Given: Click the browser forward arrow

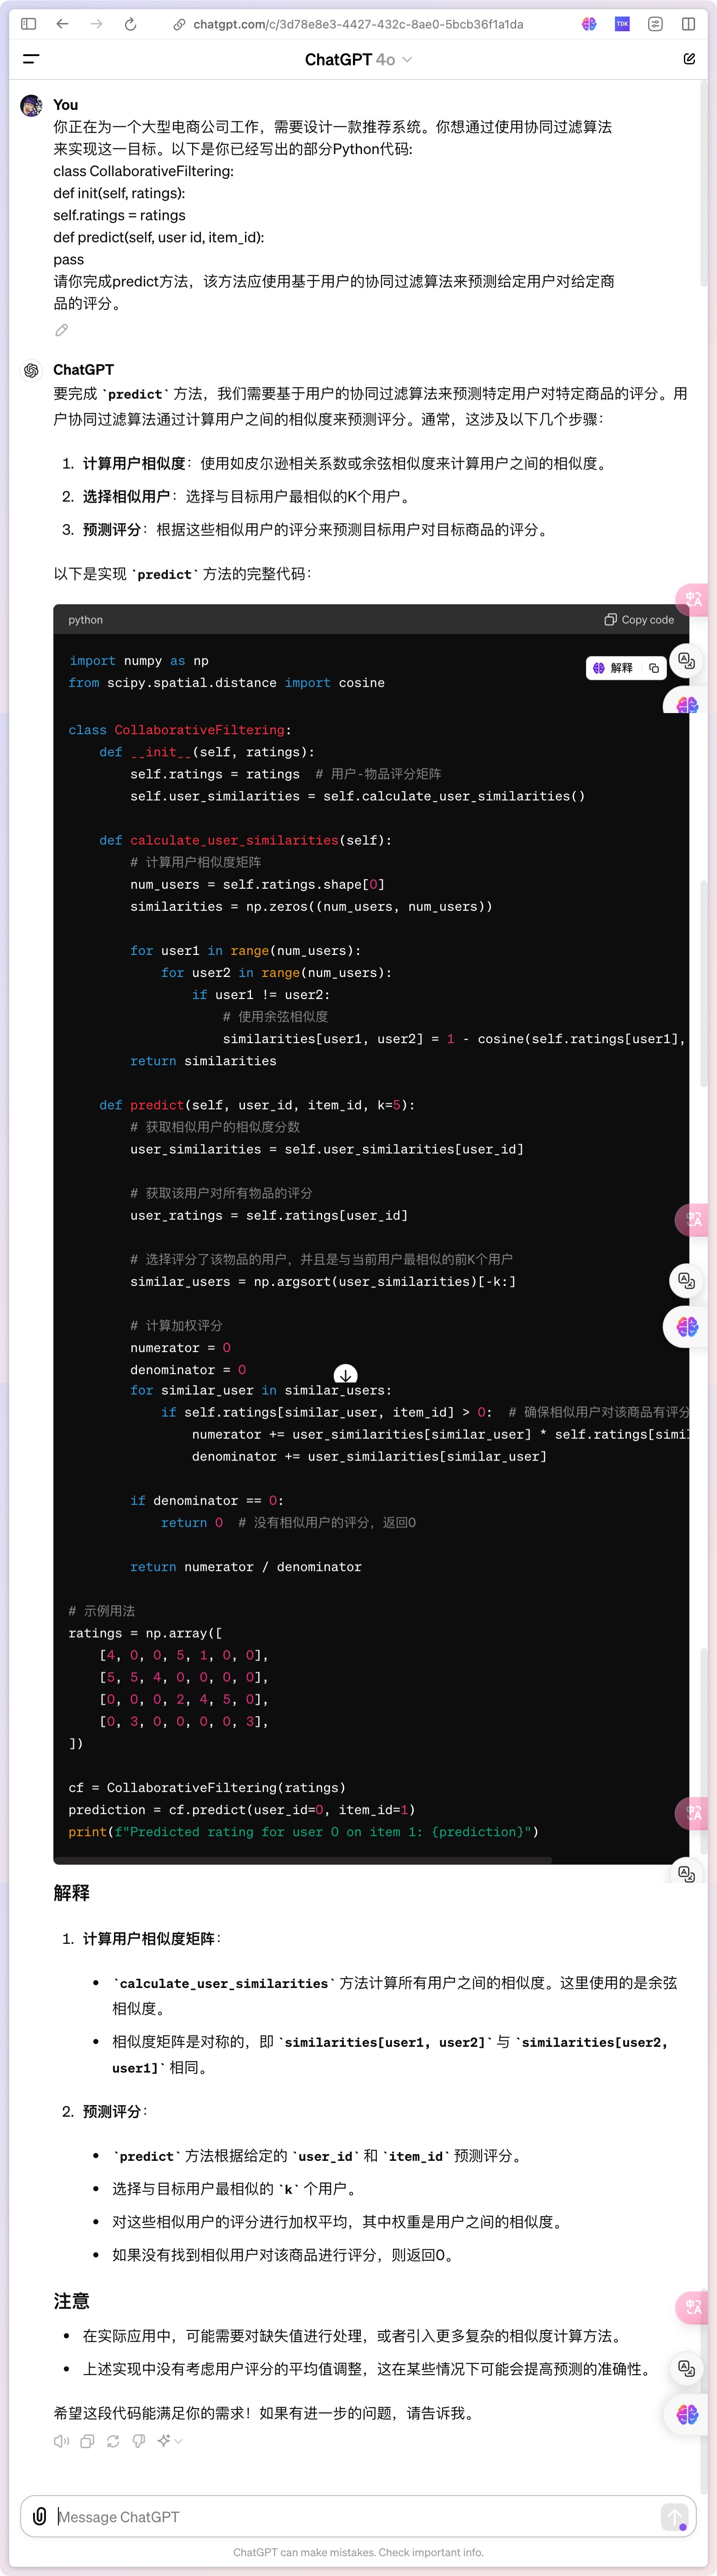Looking at the screenshot, I should (x=96, y=24).
